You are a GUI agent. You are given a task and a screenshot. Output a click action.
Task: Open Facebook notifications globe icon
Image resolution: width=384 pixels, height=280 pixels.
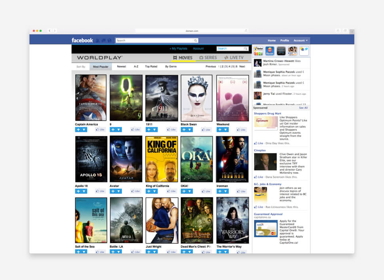point(110,40)
